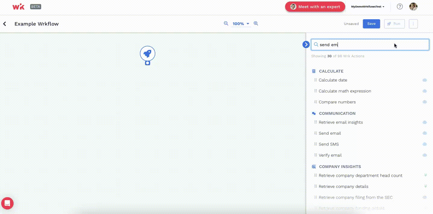The width and height of the screenshot is (433, 214).
Task: Click the bot icon on the Send SMS row
Action: click(425, 144)
